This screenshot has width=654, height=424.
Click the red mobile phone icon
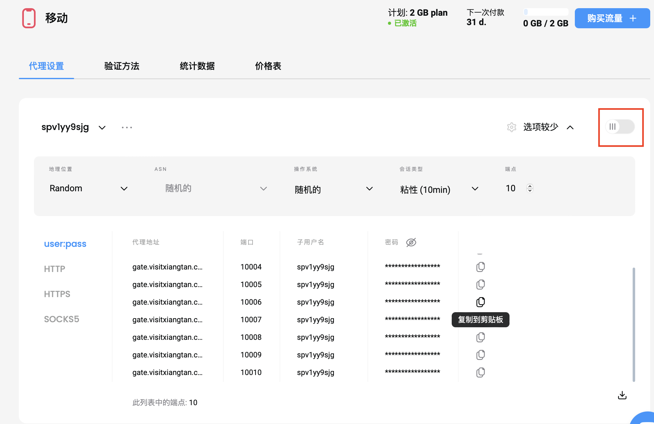click(x=29, y=18)
